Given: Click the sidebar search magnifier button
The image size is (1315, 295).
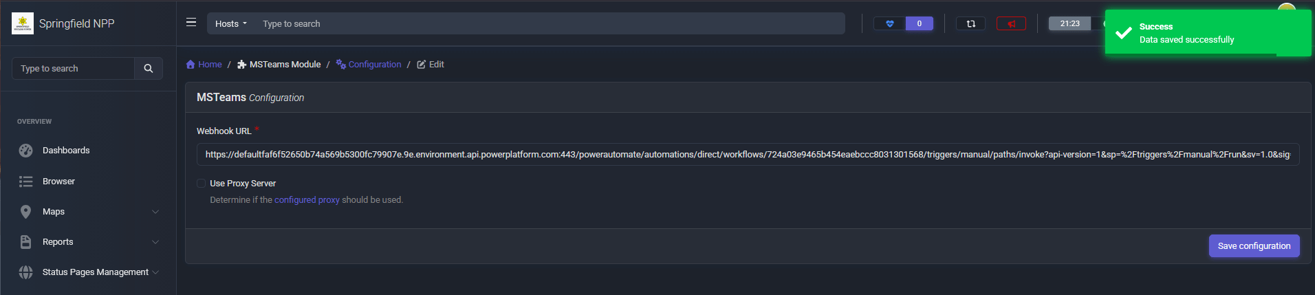Looking at the screenshot, I should (x=148, y=68).
